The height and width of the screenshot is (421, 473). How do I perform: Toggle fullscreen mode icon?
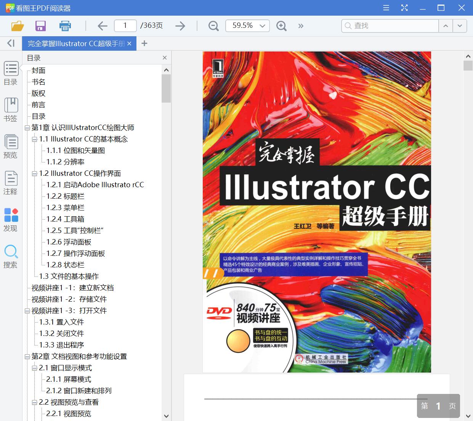tap(404, 8)
